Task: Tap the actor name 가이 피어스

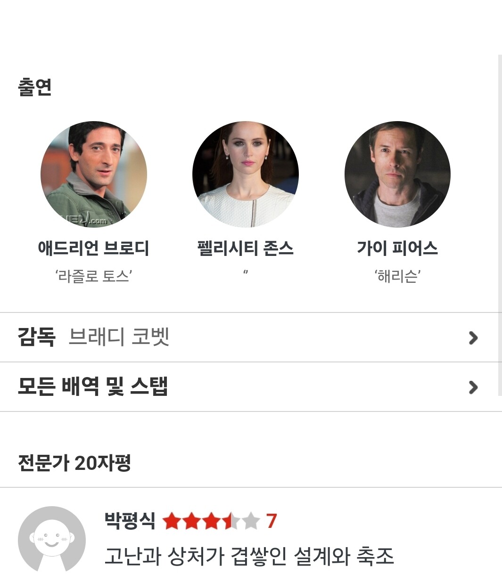Action: 397,248
